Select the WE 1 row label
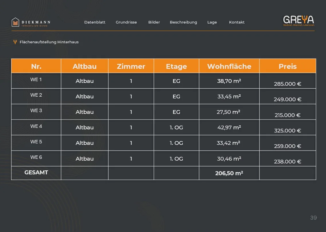Viewport: 326px width, 232px height. click(x=36, y=79)
